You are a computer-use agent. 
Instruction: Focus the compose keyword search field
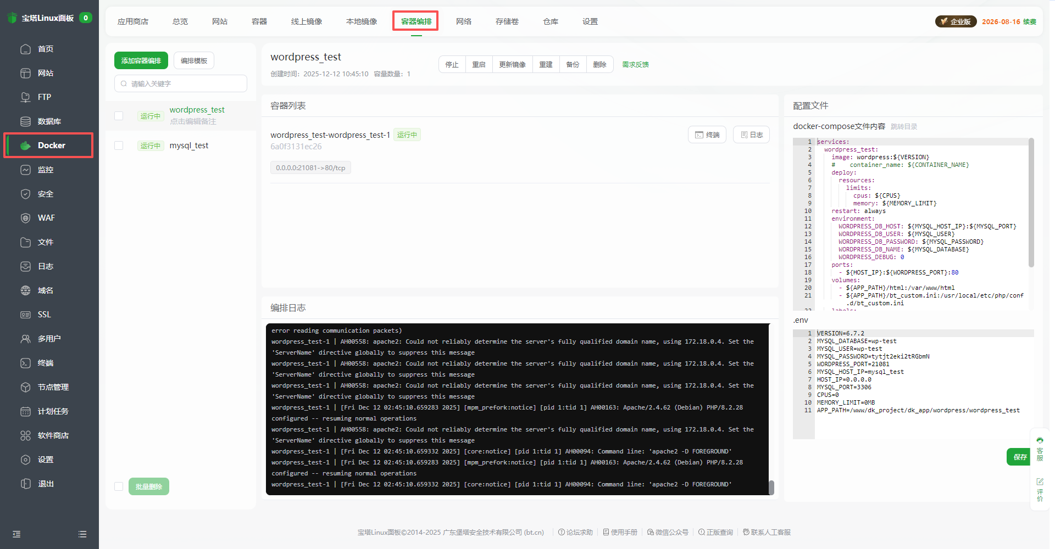181,84
